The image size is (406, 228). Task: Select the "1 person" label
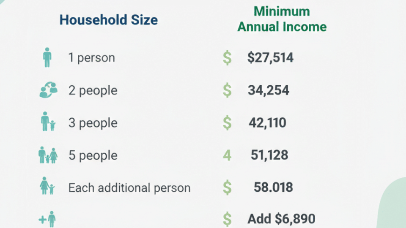coord(91,58)
